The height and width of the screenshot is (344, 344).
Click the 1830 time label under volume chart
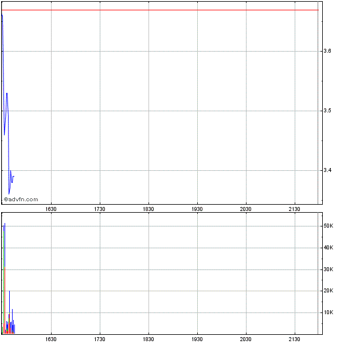(x=148, y=339)
